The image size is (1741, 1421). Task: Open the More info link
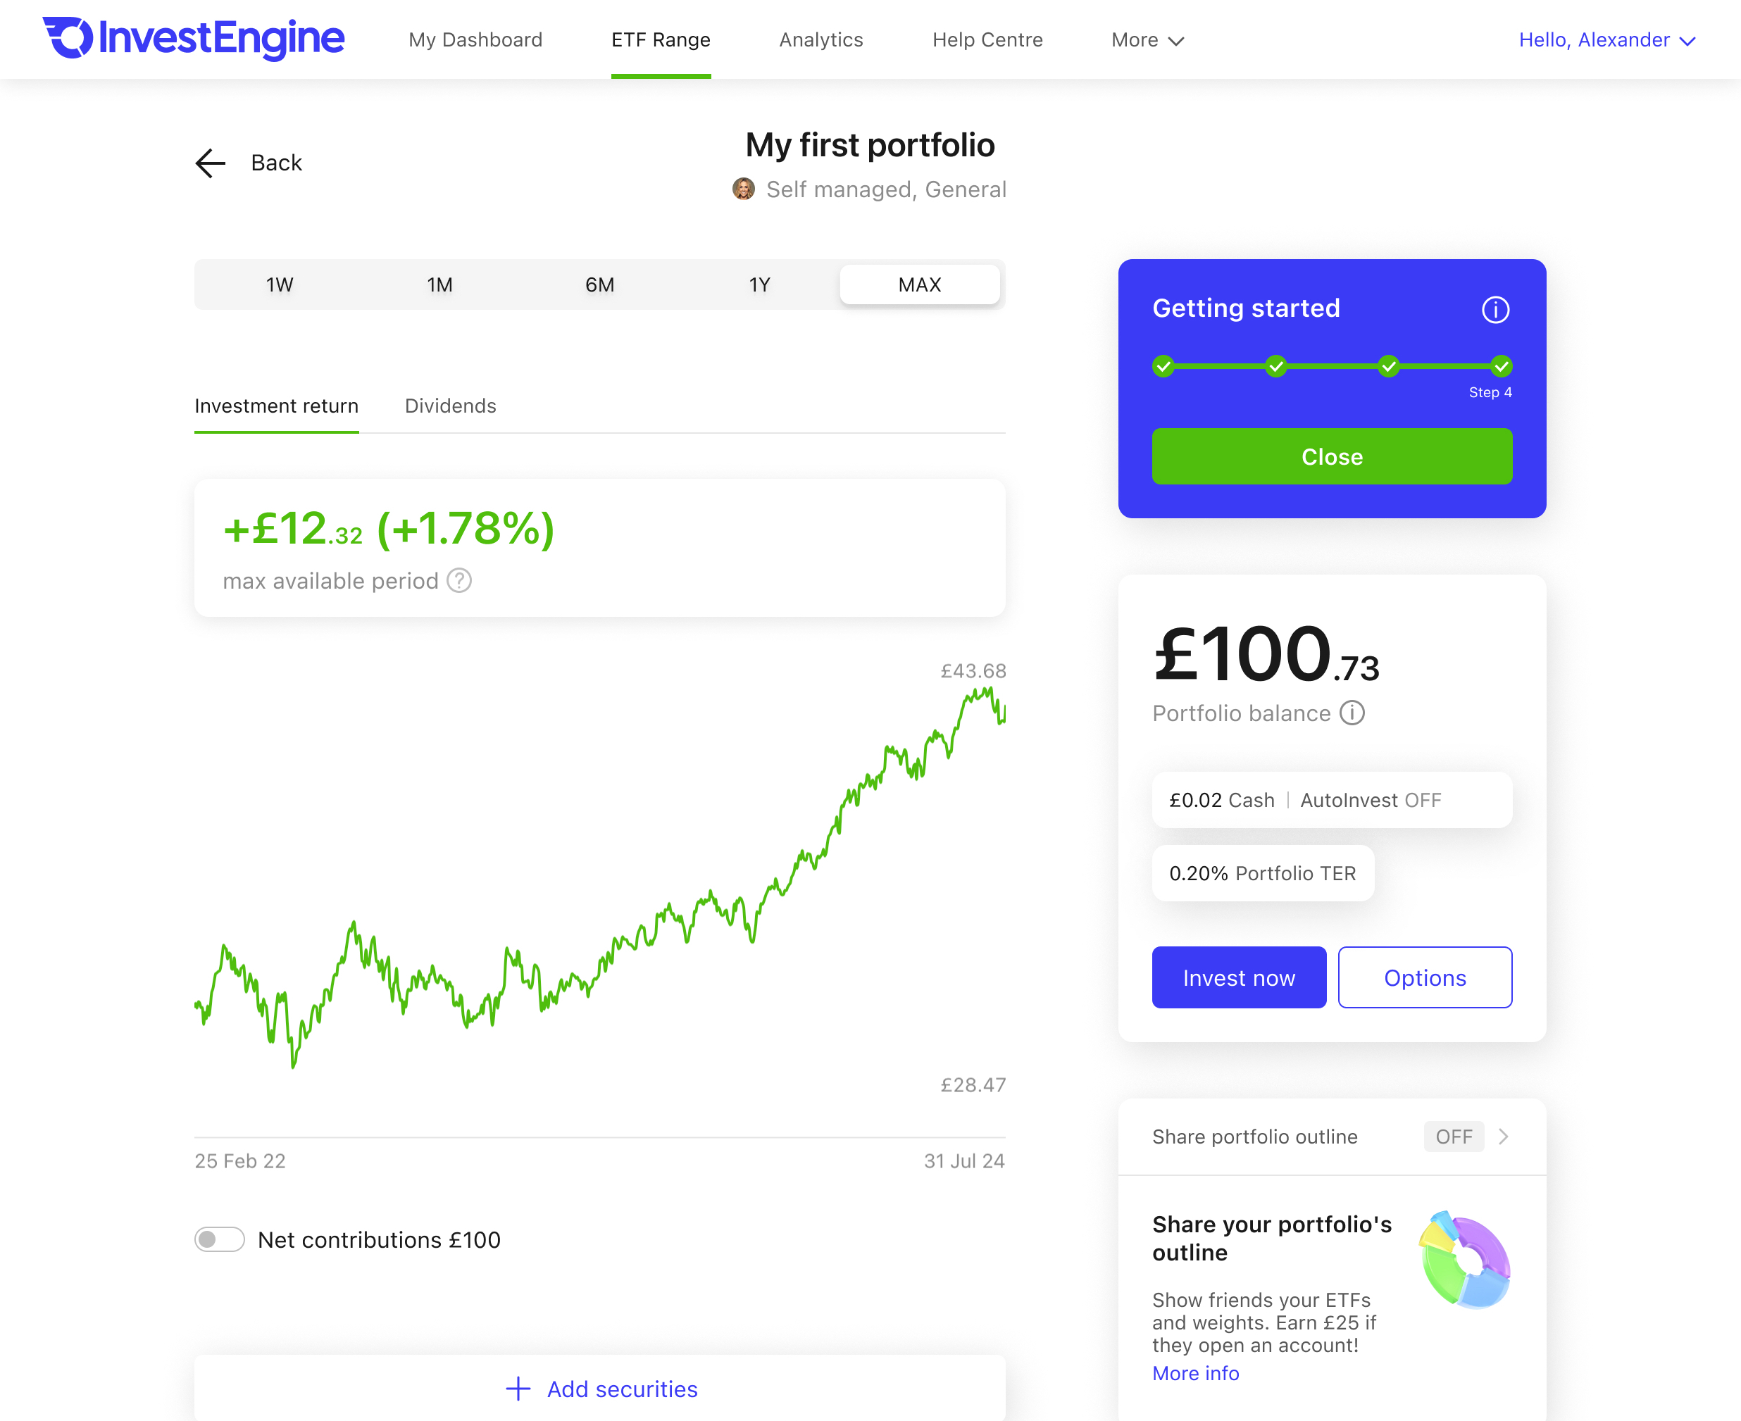1196,1374
